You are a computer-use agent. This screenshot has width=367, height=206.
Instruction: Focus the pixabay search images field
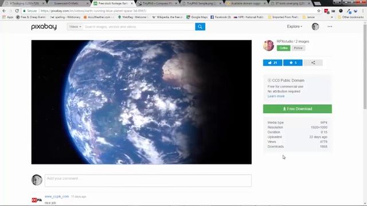(139, 27)
